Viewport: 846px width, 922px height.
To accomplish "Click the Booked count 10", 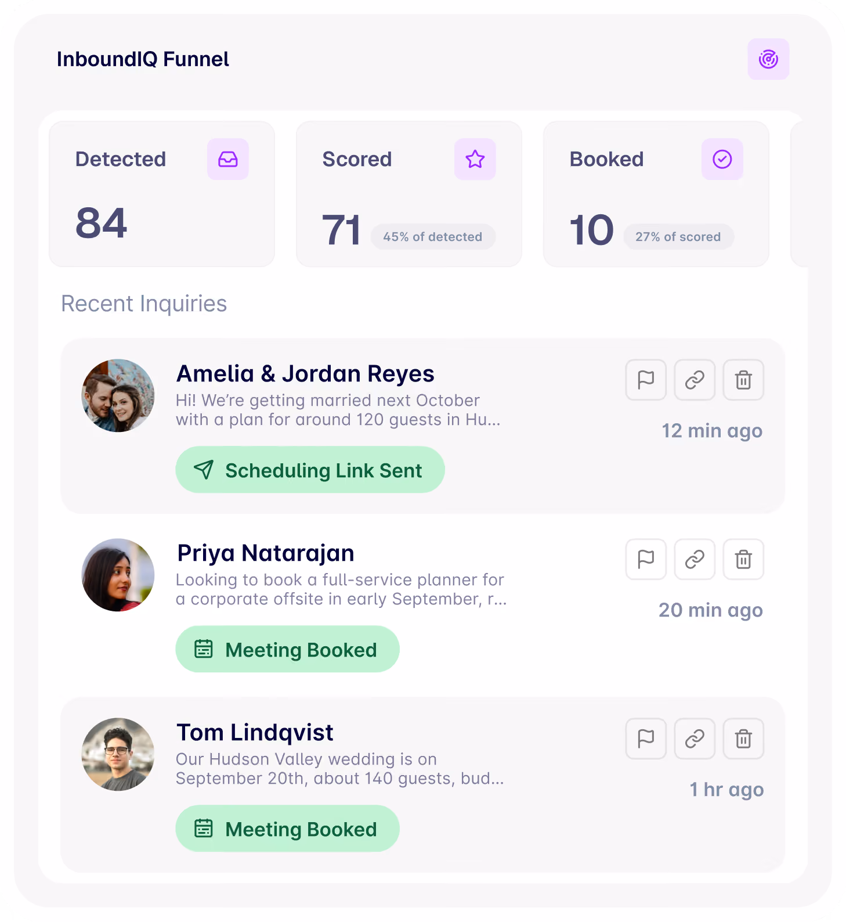I will point(591,230).
